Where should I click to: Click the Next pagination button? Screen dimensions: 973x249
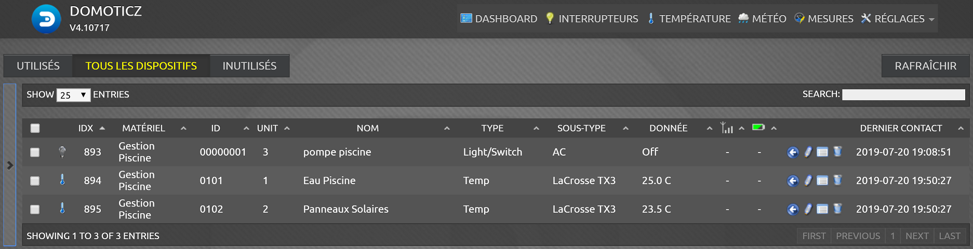917,236
